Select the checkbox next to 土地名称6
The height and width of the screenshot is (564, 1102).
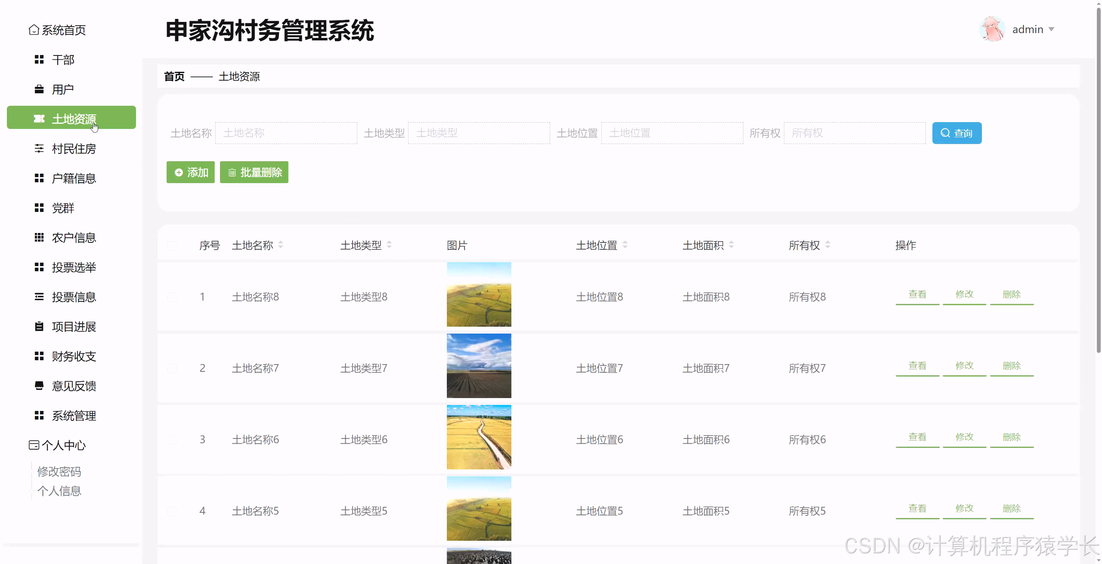click(172, 439)
